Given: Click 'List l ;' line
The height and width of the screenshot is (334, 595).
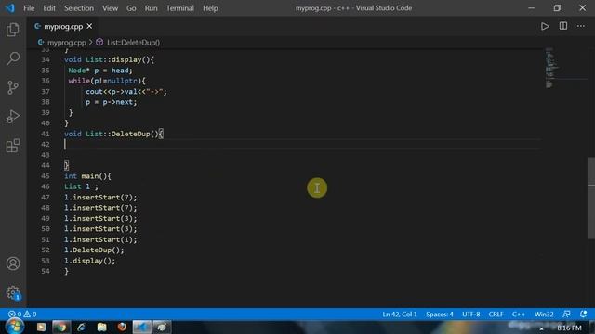Looking at the screenshot, I should click(x=81, y=186).
